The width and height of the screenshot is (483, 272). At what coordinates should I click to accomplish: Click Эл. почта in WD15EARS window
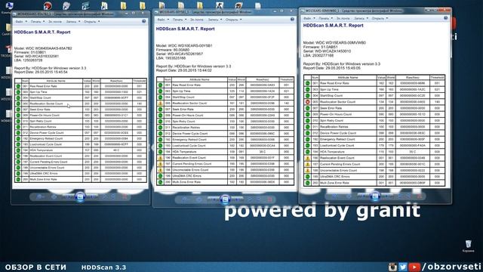click(x=343, y=18)
